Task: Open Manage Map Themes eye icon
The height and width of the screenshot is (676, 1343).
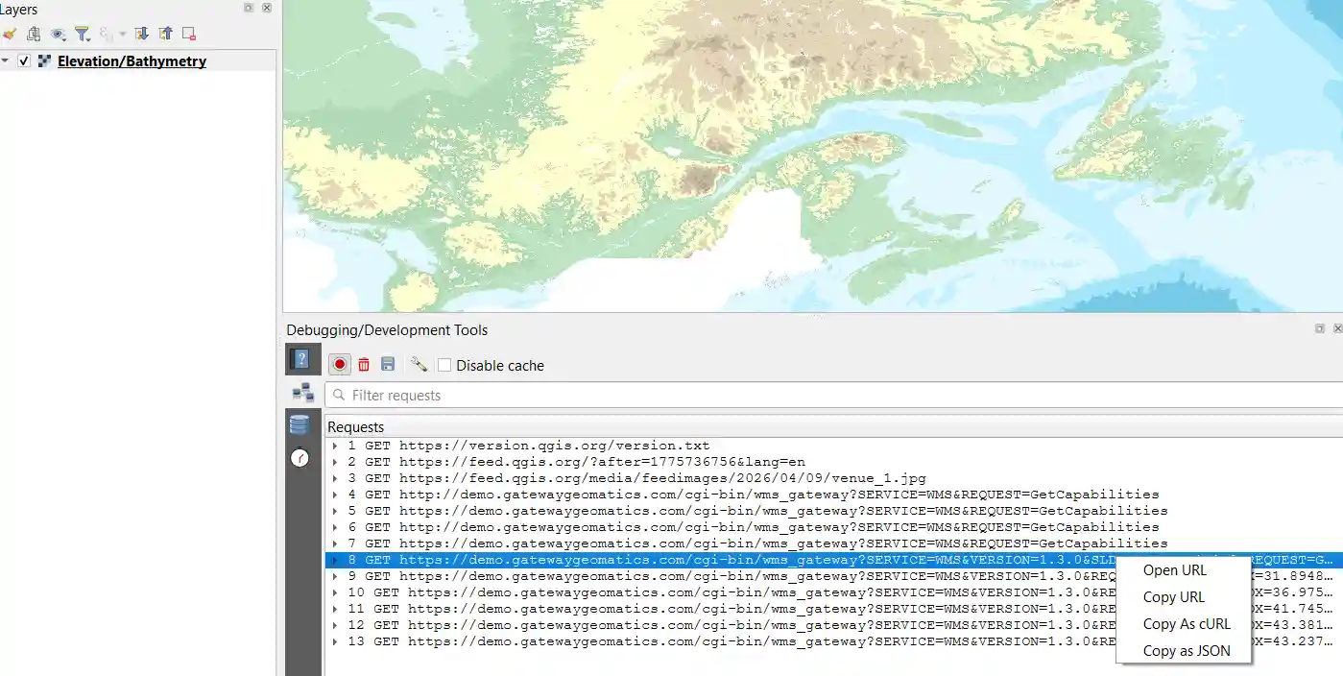Action: tap(59, 34)
